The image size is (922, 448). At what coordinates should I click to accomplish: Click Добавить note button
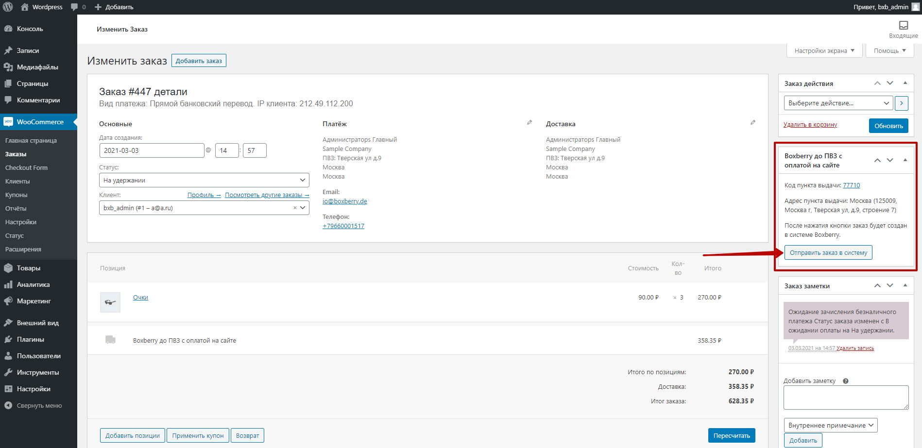tap(803, 440)
